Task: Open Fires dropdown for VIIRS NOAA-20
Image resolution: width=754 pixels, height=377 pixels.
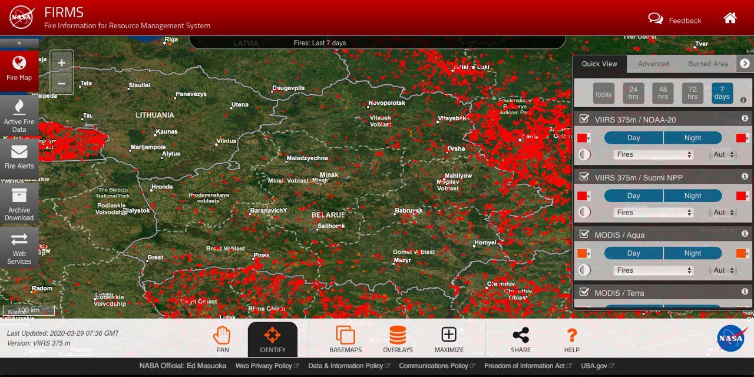Action: 653,154
